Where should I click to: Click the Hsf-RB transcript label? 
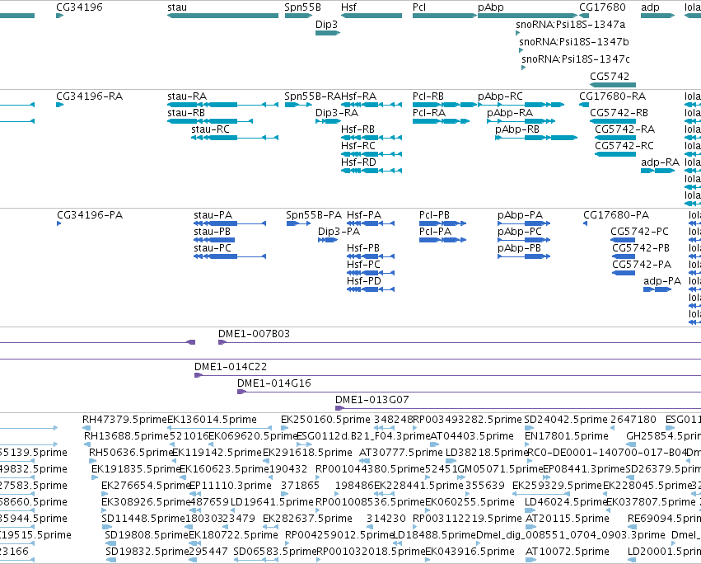click(x=358, y=129)
